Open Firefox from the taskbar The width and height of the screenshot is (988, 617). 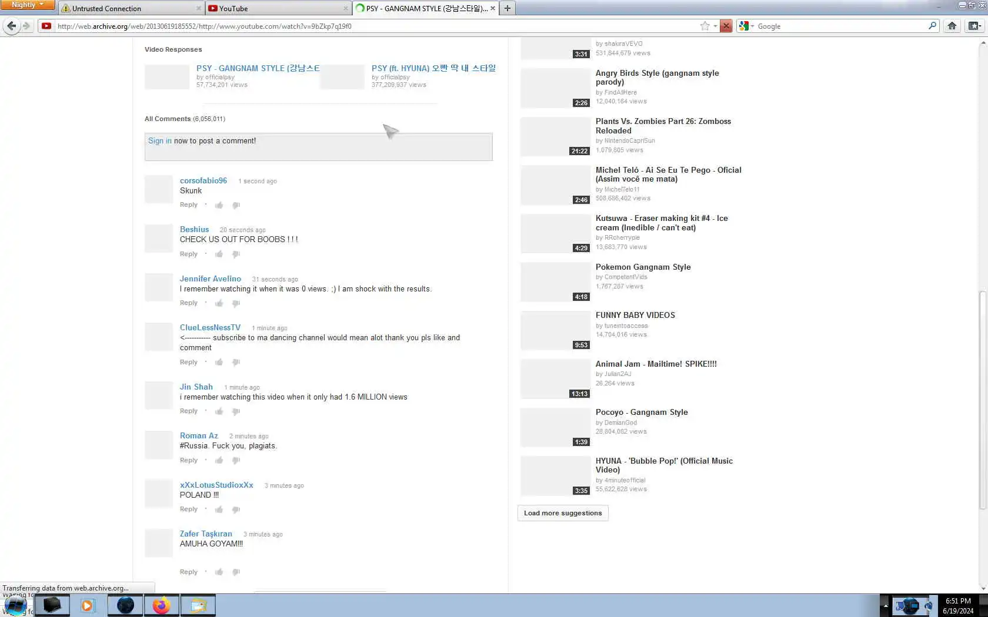[161, 605]
